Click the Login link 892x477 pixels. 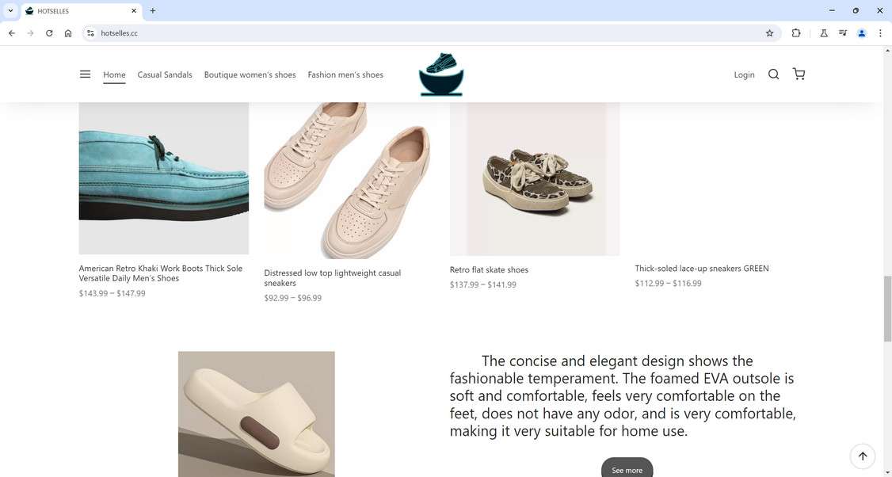pyautogui.click(x=744, y=74)
